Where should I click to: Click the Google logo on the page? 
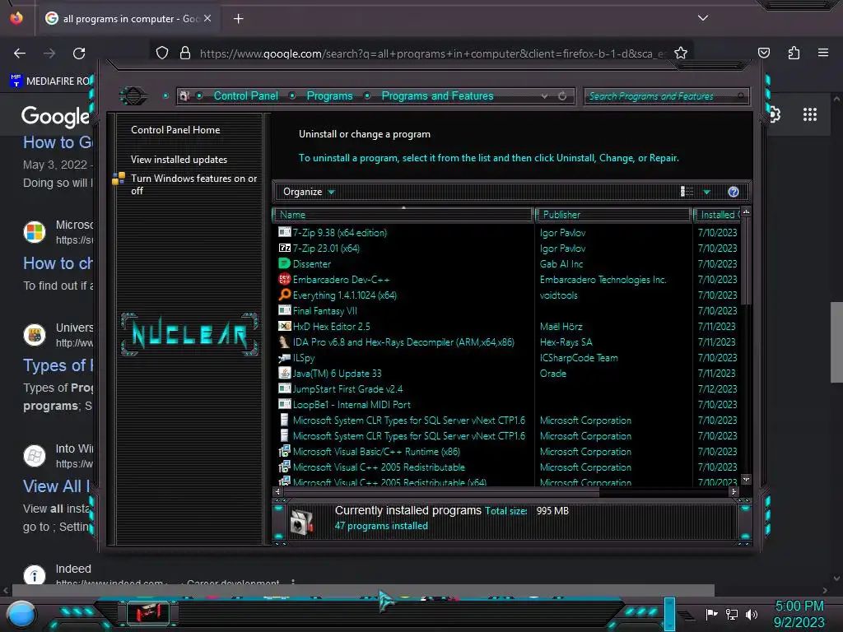click(55, 116)
